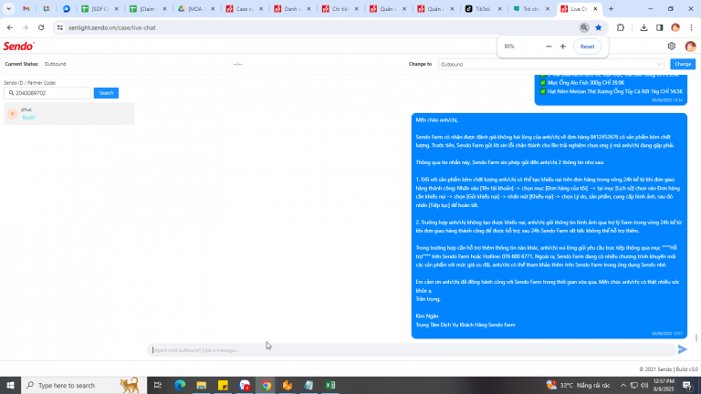Image resolution: width=701 pixels, height=394 pixels.
Task: Open the Gmail pinned tab
Action: click(x=26, y=9)
